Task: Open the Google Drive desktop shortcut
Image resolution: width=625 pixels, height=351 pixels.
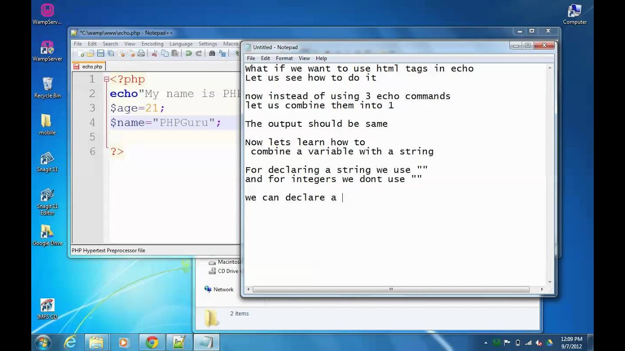Action: coord(47,235)
